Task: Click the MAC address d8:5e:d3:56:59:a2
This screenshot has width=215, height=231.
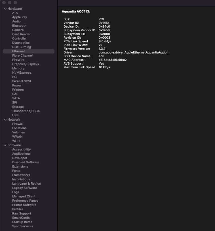Action: tap(113, 60)
